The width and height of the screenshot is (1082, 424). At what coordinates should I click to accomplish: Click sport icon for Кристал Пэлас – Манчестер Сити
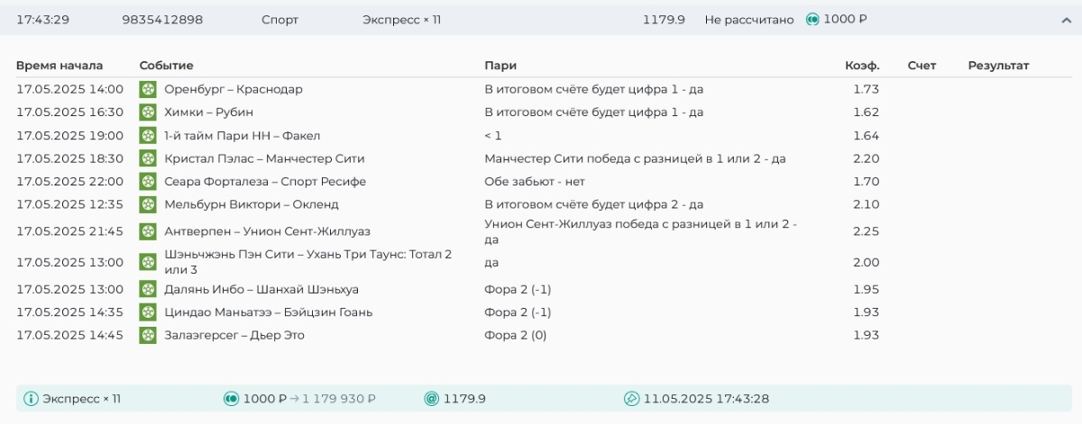click(148, 158)
